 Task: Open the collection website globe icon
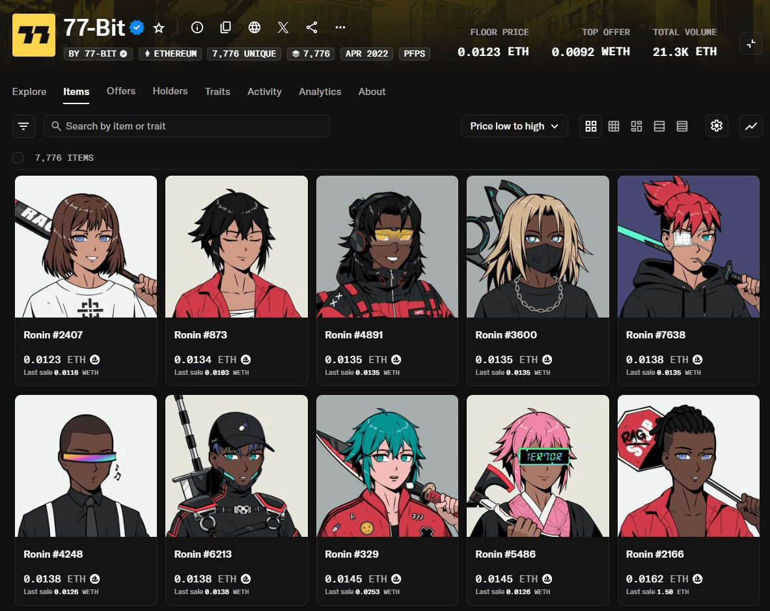coord(254,27)
